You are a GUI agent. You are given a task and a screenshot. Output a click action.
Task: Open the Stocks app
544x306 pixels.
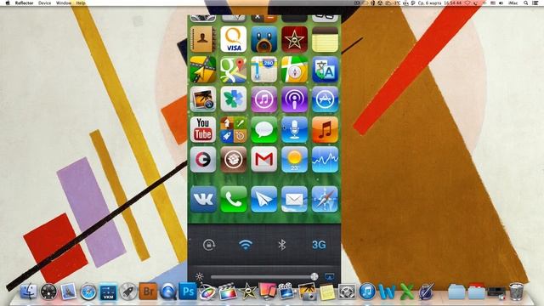click(325, 160)
